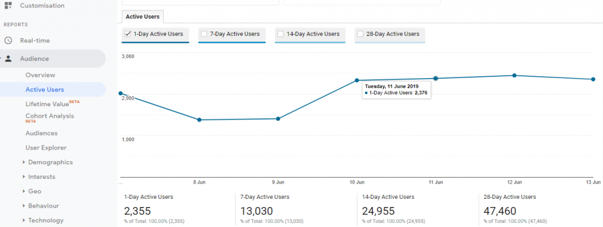Click the '12 Jun' axis label
The width and height of the screenshot is (603, 227).
click(x=515, y=182)
